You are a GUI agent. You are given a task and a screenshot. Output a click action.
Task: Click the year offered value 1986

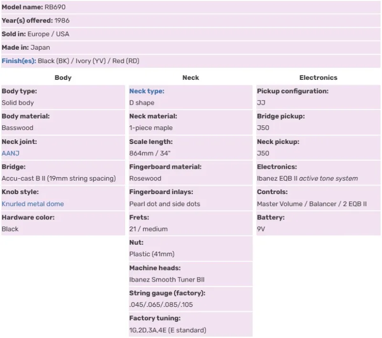click(x=62, y=21)
